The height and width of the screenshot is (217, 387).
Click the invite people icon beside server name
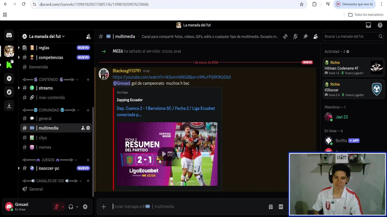(x=88, y=36)
